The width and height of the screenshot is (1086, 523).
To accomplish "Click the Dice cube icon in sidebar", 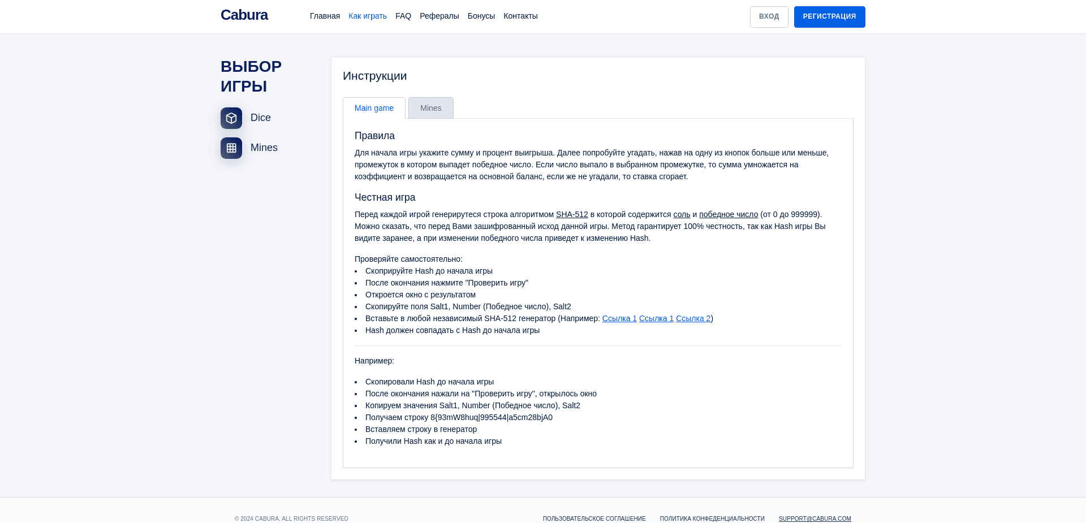I will (x=231, y=118).
